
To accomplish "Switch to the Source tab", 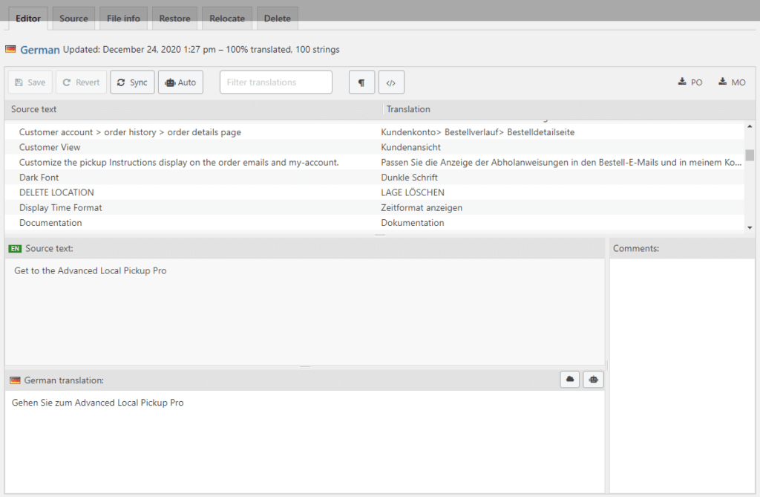I will point(73,19).
